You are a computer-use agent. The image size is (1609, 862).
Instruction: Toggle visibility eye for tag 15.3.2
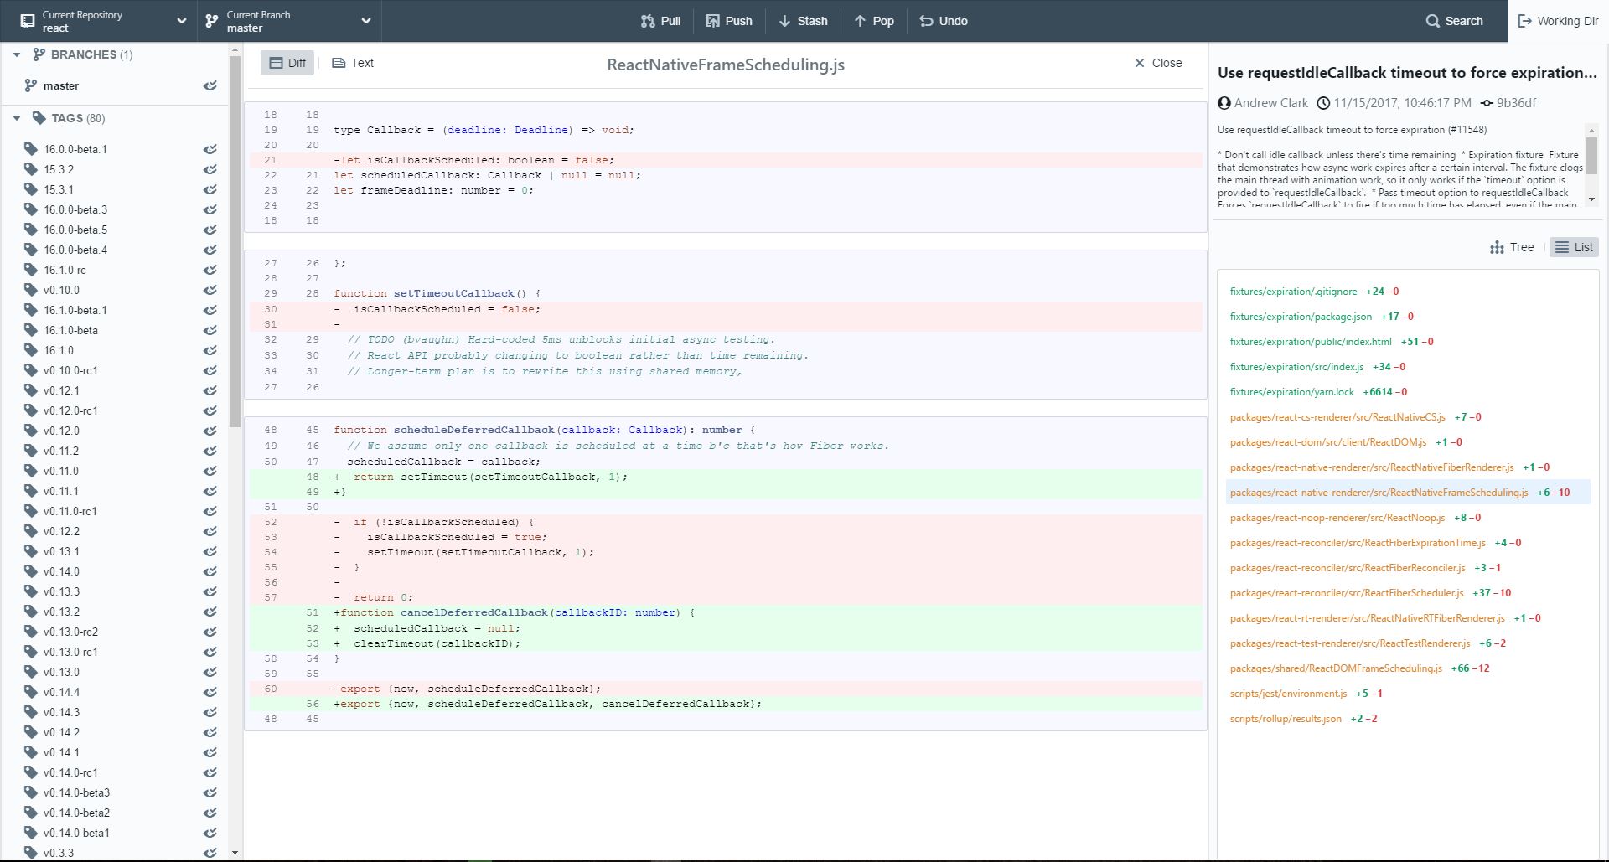click(x=210, y=169)
